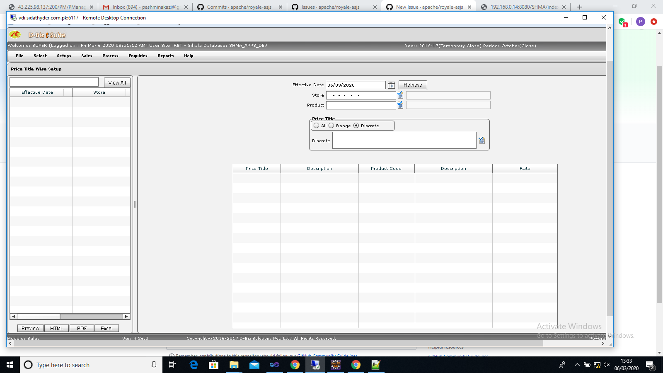Click the search field beside View All
The width and height of the screenshot is (663, 373).
click(54, 82)
